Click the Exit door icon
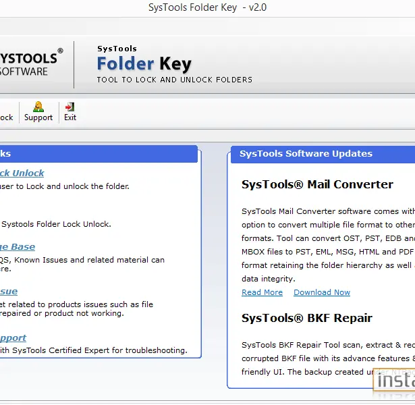This screenshot has width=415, height=405. tap(70, 107)
